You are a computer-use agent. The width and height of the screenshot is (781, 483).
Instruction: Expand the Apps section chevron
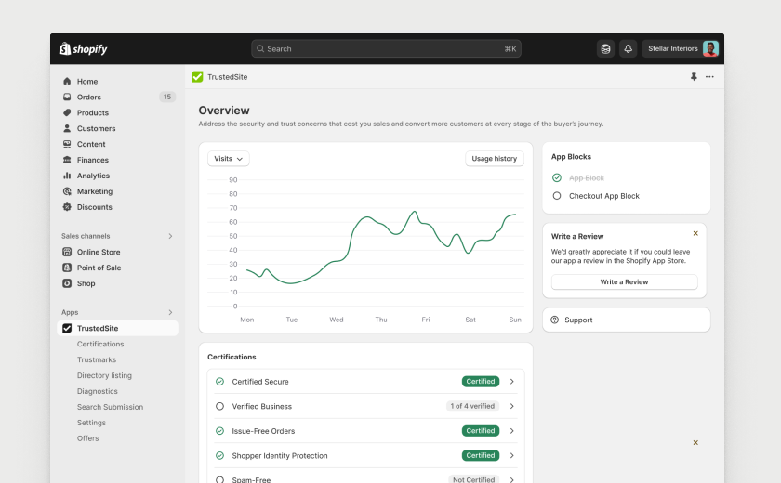(x=170, y=312)
